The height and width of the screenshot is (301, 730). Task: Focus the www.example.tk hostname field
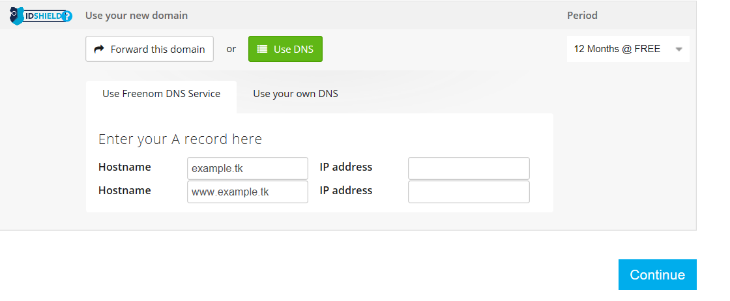point(247,192)
